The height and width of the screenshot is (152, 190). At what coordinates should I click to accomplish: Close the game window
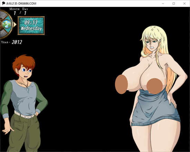click(184, 3)
